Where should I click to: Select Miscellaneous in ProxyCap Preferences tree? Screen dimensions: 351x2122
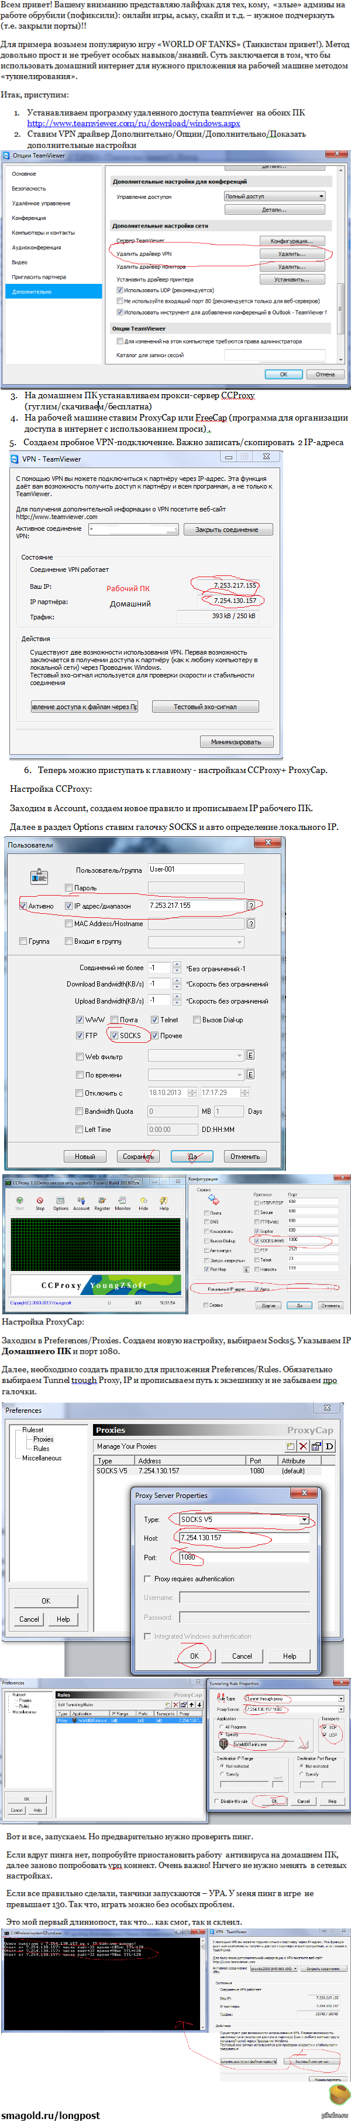click(x=41, y=1457)
